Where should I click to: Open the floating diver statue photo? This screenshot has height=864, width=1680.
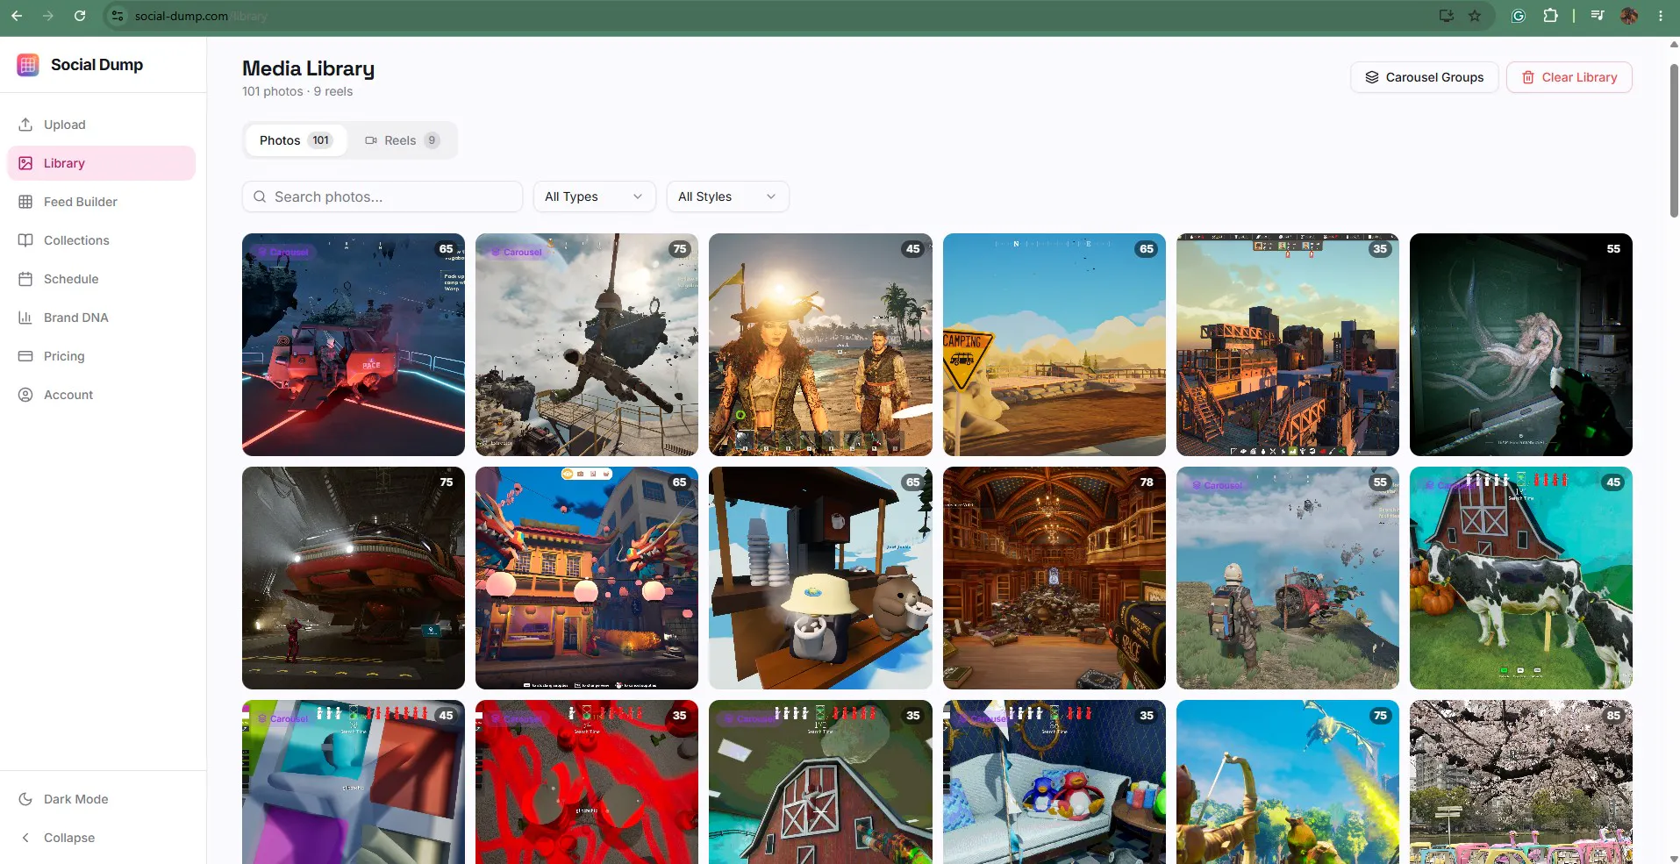pyautogui.click(x=587, y=345)
